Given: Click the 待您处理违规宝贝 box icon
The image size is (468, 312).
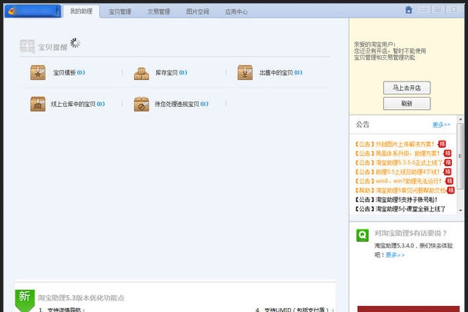Looking at the screenshot, I should point(142,104).
